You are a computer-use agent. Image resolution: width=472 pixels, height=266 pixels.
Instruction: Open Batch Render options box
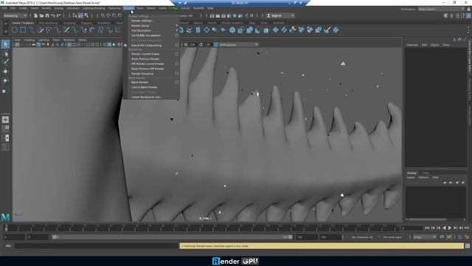177,82
